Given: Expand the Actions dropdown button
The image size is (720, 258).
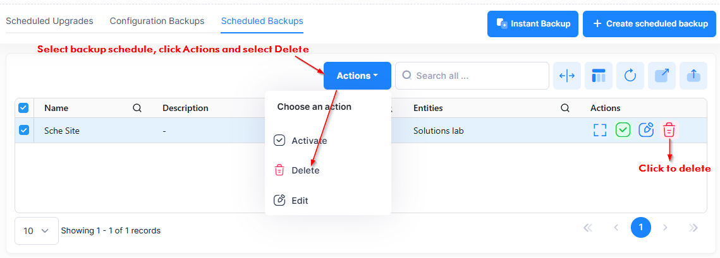Looking at the screenshot, I should tap(357, 76).
